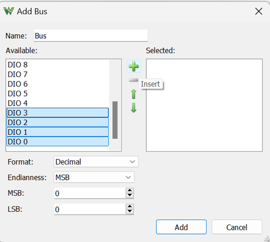The height and width of the screenshot is (242, 270).
Task: Increase the LSB value with up stepper
Action: [x=130, y=206]
